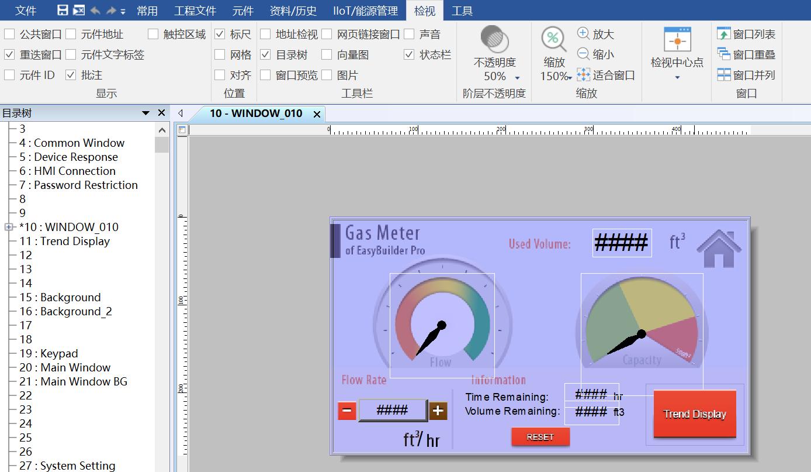Turn off the 标尺 ruler checkbox
Viewport: 811px width, 472px height.
[x=220, y=34]
